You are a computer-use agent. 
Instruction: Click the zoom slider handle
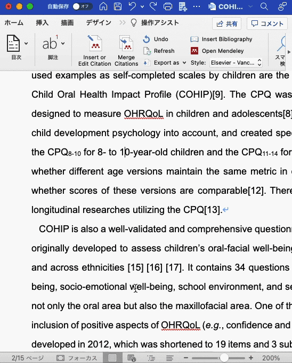[x=224, y=358]
